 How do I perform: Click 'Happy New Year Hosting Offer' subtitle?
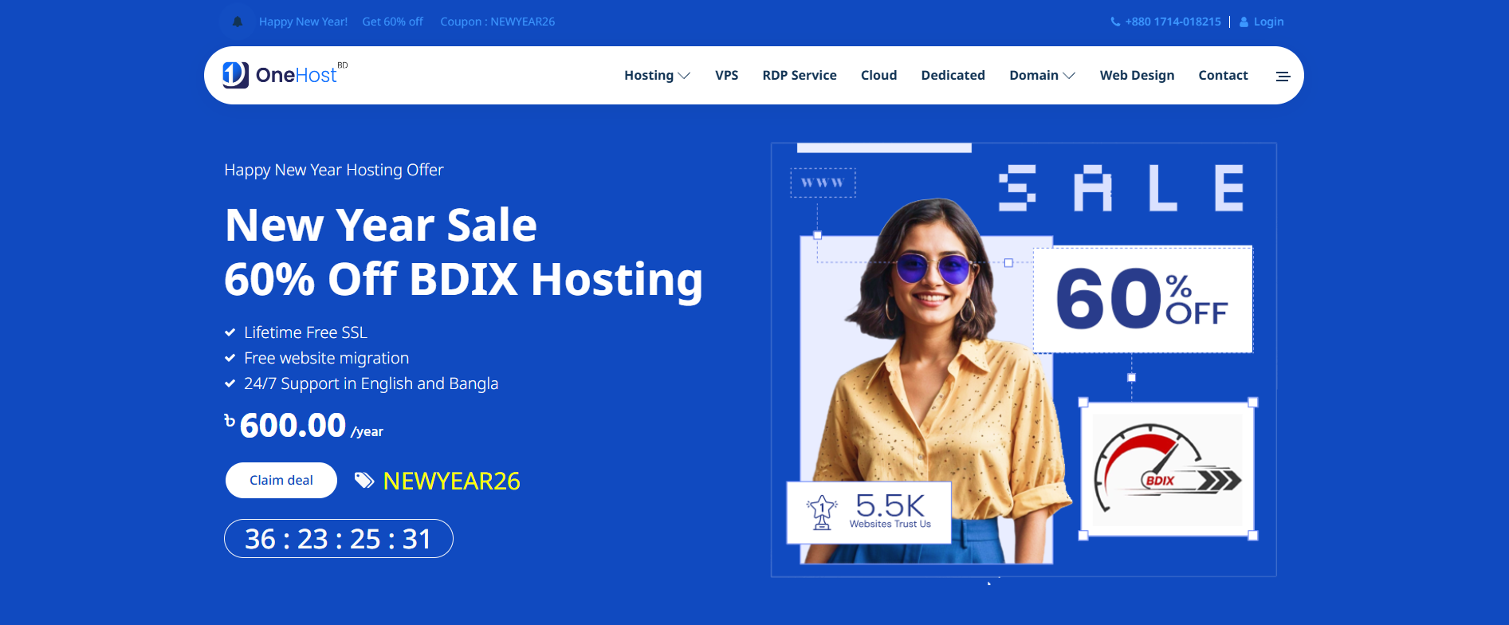(x=333, y=170)
